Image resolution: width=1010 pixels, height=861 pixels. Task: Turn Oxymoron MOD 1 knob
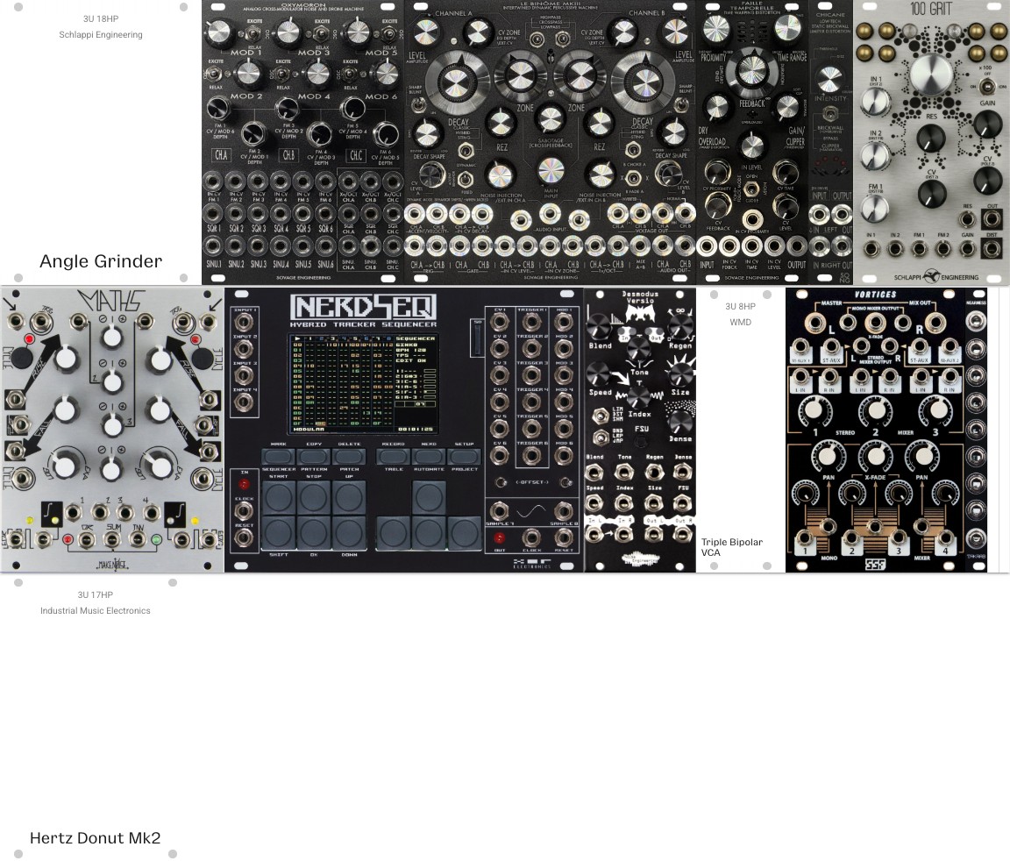click(220, 32)
